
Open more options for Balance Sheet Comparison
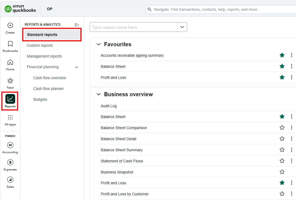click(x=292, y=128)
